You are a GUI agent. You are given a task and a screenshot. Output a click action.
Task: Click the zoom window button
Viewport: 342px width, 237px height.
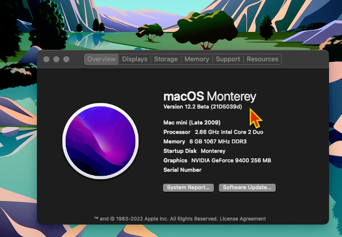click(66, 59)
